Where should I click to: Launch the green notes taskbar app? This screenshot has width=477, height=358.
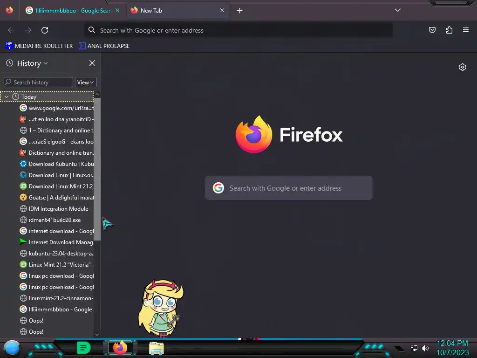tap(84, 348)
